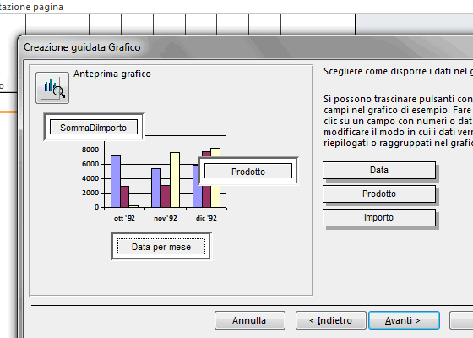The image size is (473, 338).
Task: Click the Prodotto field button in field list
Action: (x=379, y=194)
